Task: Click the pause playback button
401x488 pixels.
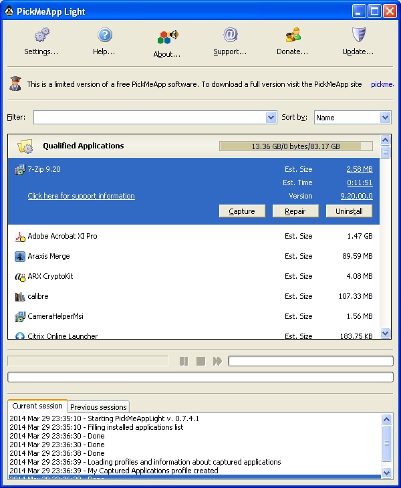Action: (x=184, y=361)
